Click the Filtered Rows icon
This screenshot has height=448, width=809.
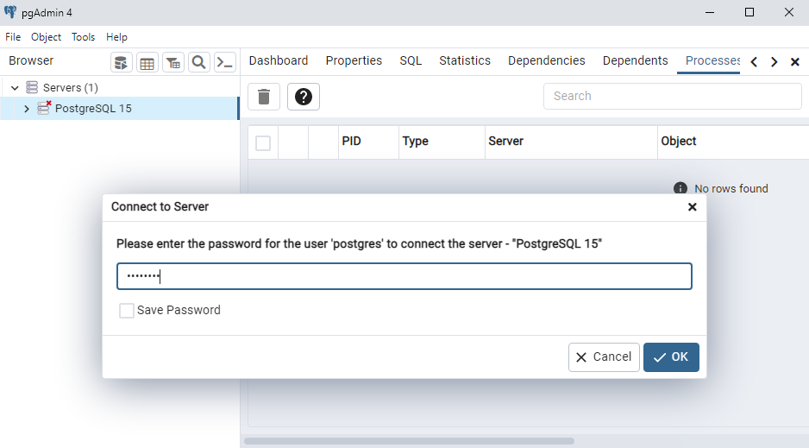tap(173, 62)
